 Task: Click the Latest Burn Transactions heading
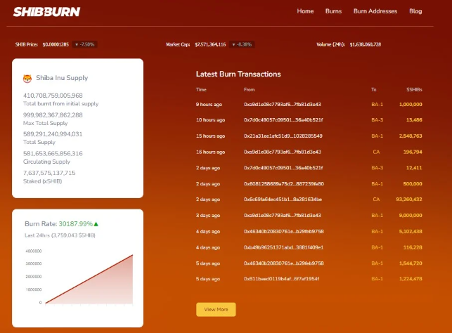coord(238,74)
